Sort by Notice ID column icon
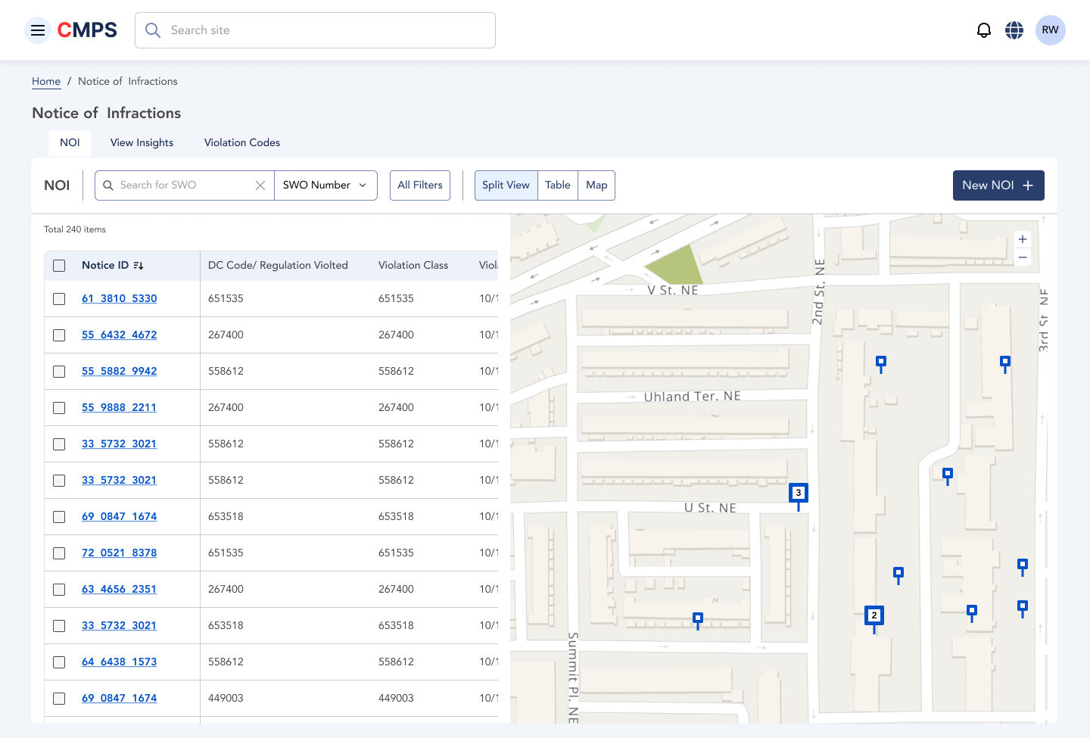This screenshot has width=1090, height=738. [139, 266]
